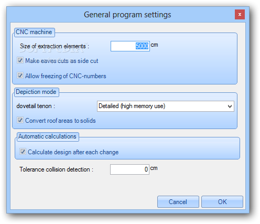Click the Depiction mode group label
260x224 pixels.
click(x=36, y=92)
